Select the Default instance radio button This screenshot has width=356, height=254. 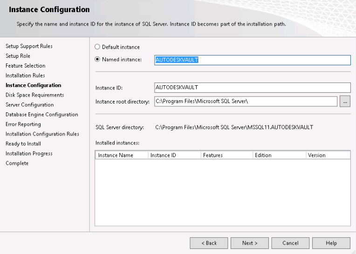(97, 47)
